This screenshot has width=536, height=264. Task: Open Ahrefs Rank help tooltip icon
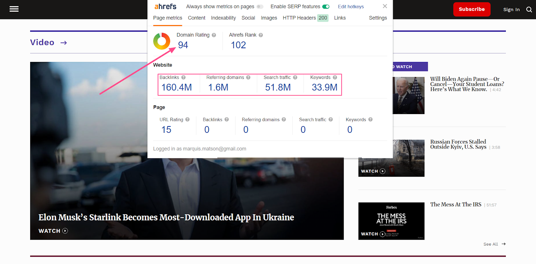(261, 35)
